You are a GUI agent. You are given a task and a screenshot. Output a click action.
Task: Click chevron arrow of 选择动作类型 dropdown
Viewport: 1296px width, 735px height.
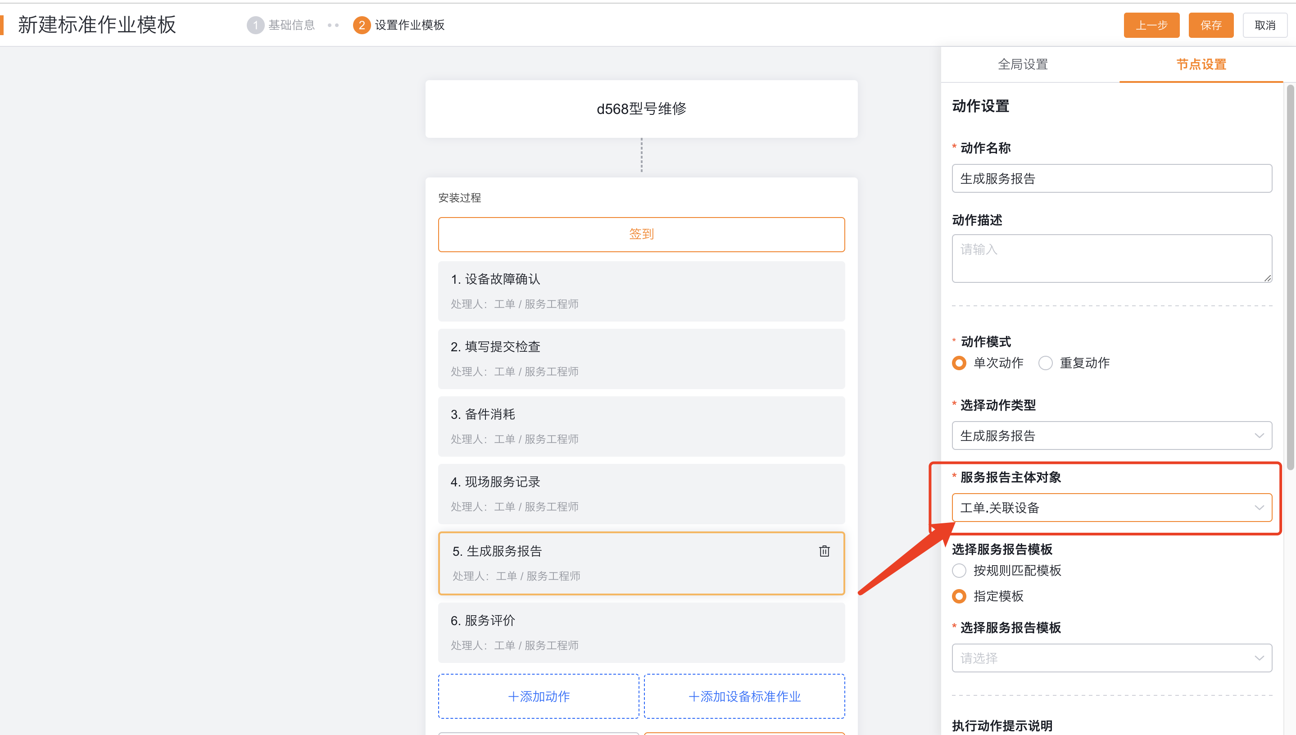tap(1259, 436)
